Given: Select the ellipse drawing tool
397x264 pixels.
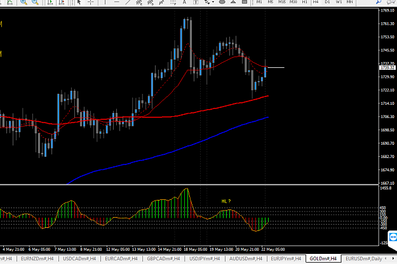Looking at the screenshot, I should 222,3.
